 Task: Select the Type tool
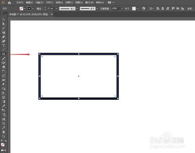click(4, 45)
